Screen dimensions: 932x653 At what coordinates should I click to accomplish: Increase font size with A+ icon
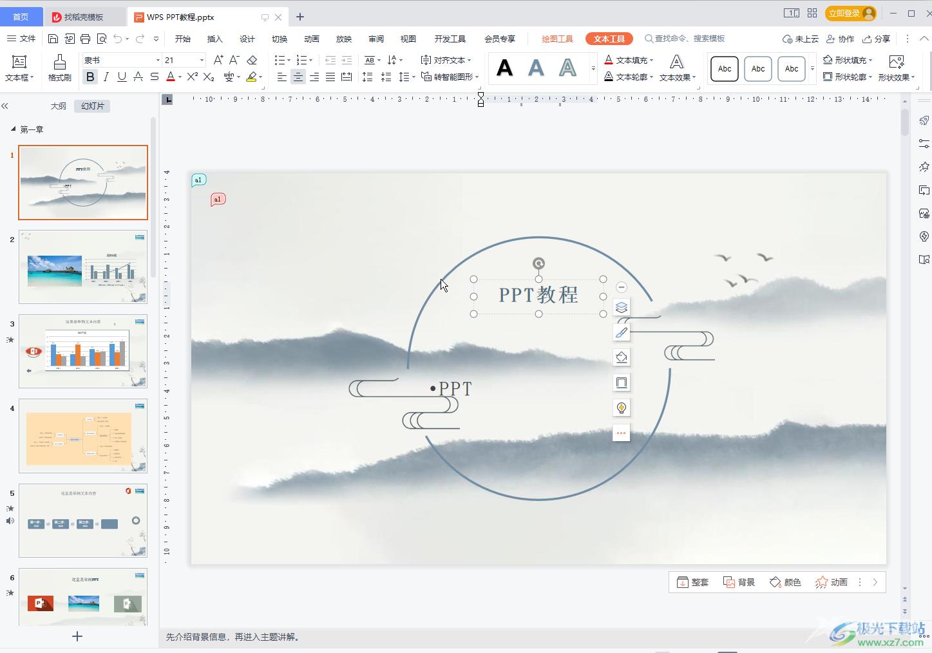[218, 60]
